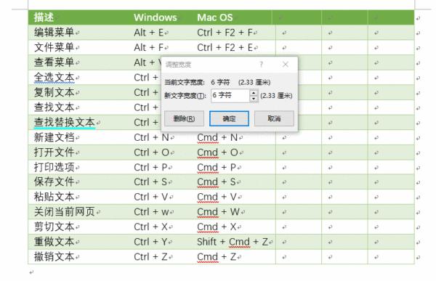This screenshot has height=281, width=436.
Task: Click the new text width input field
Action: [230, 96]
